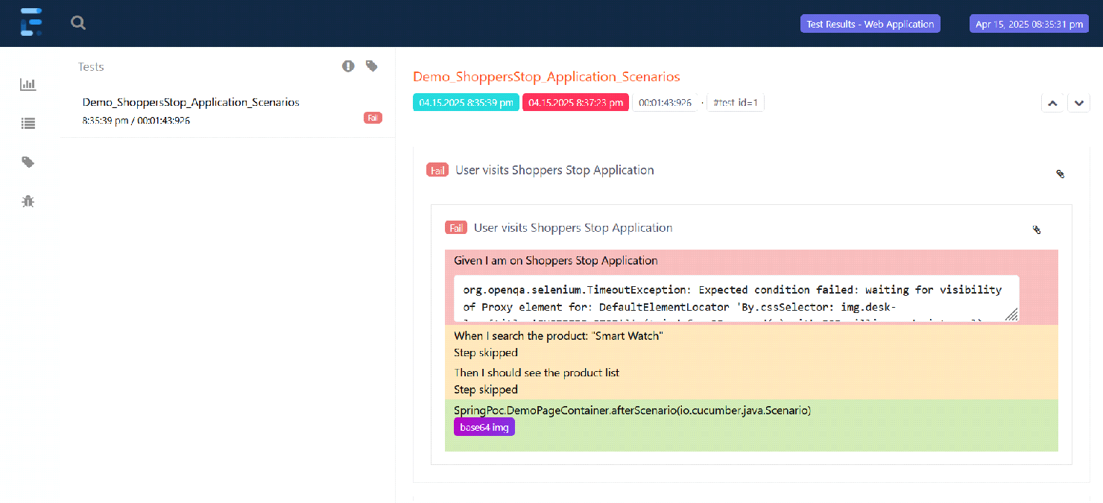Click Then I should see product list step

[x=537, y=373]
